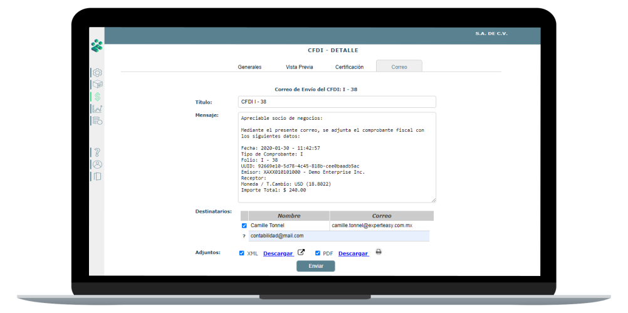The width and height of the screenshot is (628, 313).
Task: Open the Certificación tab
Action: pyautogui.click(x=349, y=66)
